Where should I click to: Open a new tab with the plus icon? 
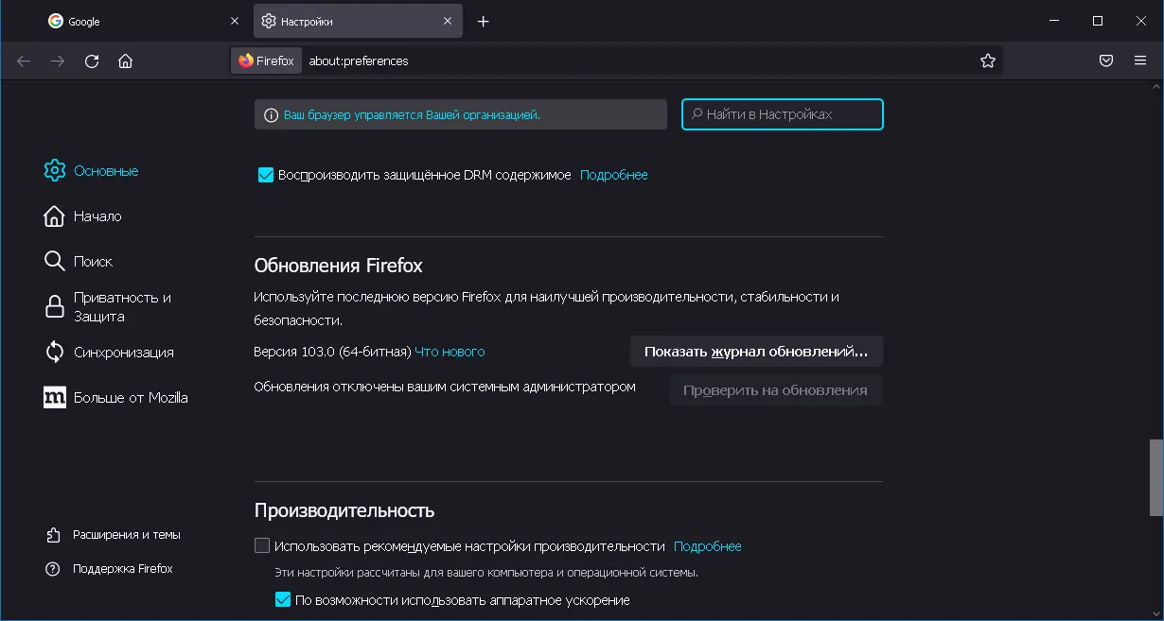484,22
